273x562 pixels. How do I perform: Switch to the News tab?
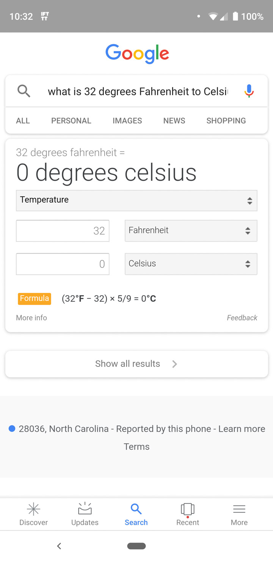[x=174, y=121]
